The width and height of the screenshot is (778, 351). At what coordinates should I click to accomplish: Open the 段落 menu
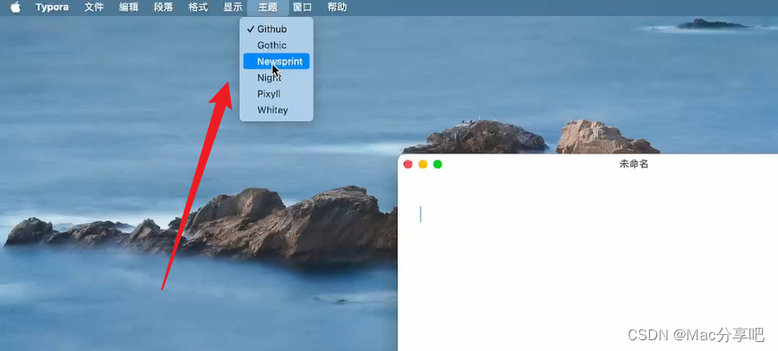163,7
